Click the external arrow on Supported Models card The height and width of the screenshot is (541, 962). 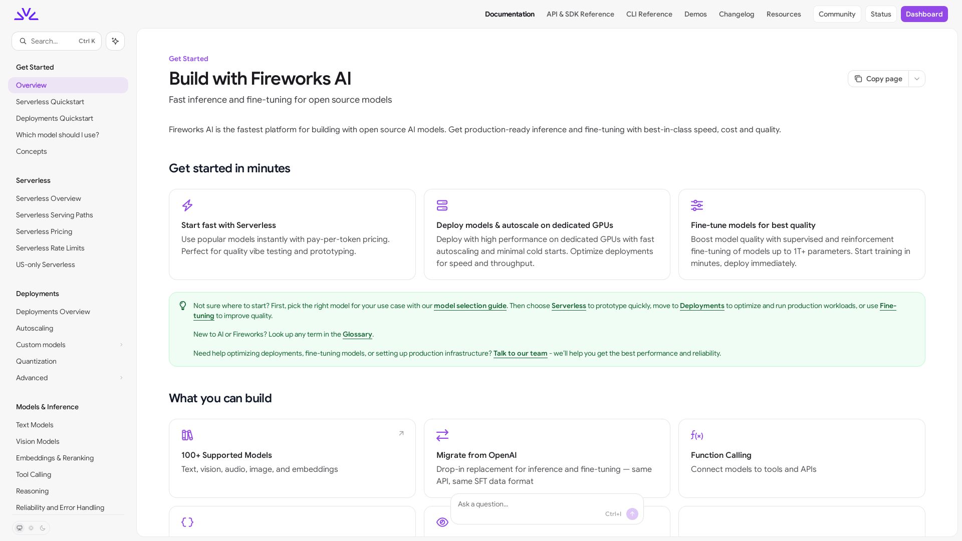(x=401, y=433)
